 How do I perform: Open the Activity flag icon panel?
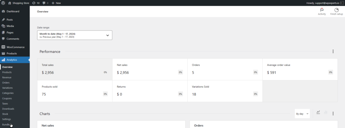tap(322, 11)
